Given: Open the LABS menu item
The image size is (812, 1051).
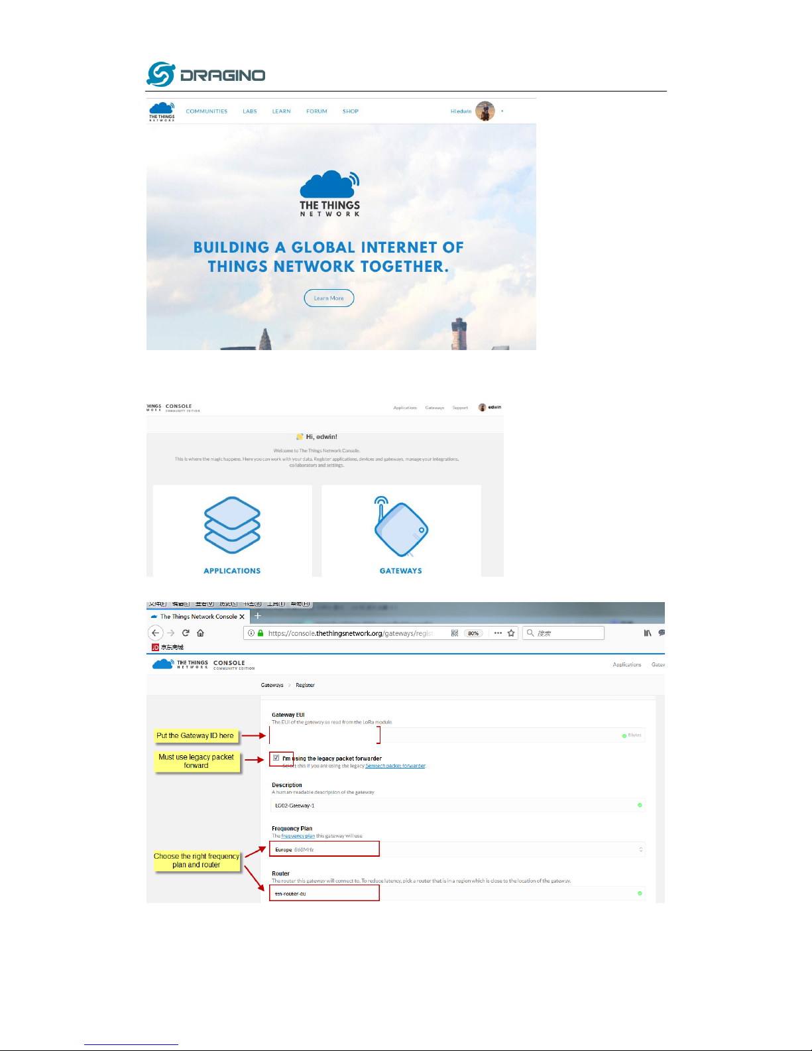Looking at the screenshot, I should pyautogui.click(x=250, y=111).
